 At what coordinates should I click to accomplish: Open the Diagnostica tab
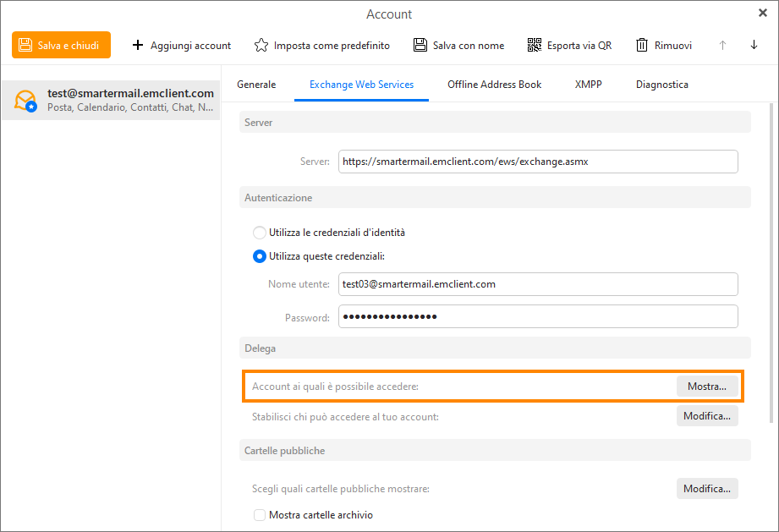pyautogui.click(x=661, y=85)
